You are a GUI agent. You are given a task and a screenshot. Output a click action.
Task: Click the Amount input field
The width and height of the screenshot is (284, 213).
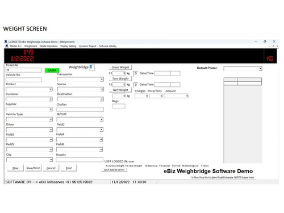[176, 96]
